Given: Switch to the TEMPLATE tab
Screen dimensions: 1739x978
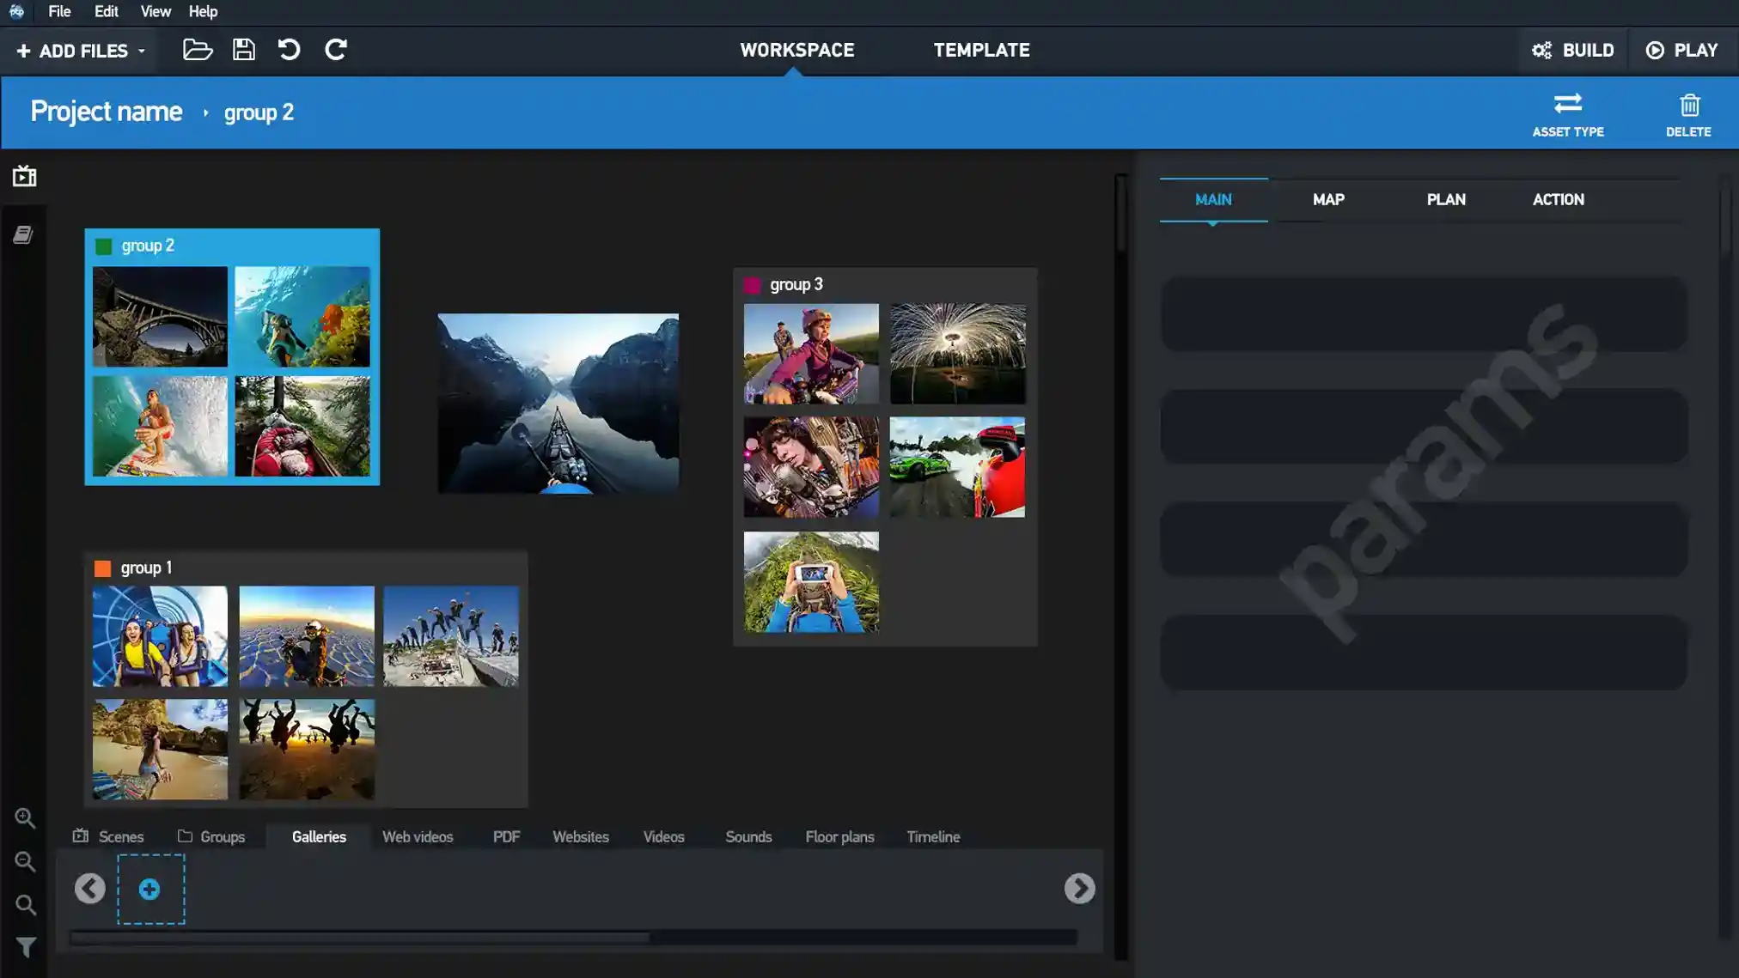Looking at the screenshot, I should pos(982,50).
